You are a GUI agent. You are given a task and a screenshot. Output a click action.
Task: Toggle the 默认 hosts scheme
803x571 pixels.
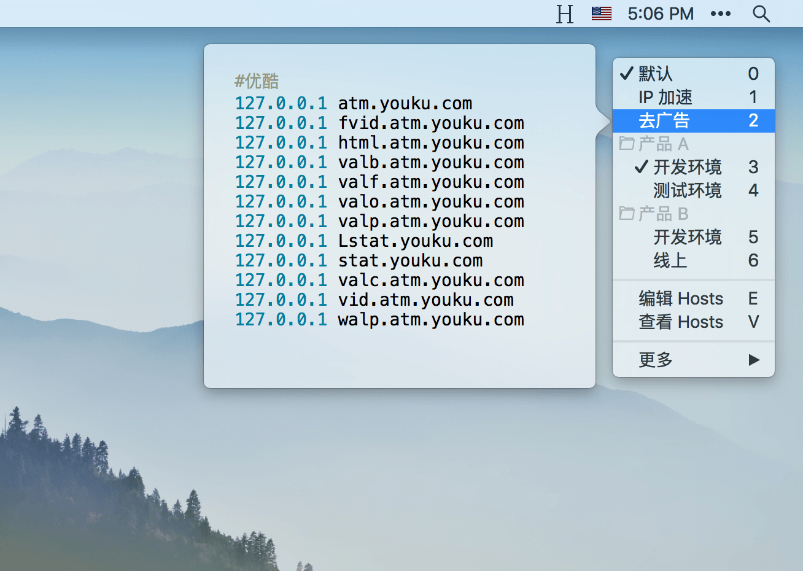coord(694,74)
